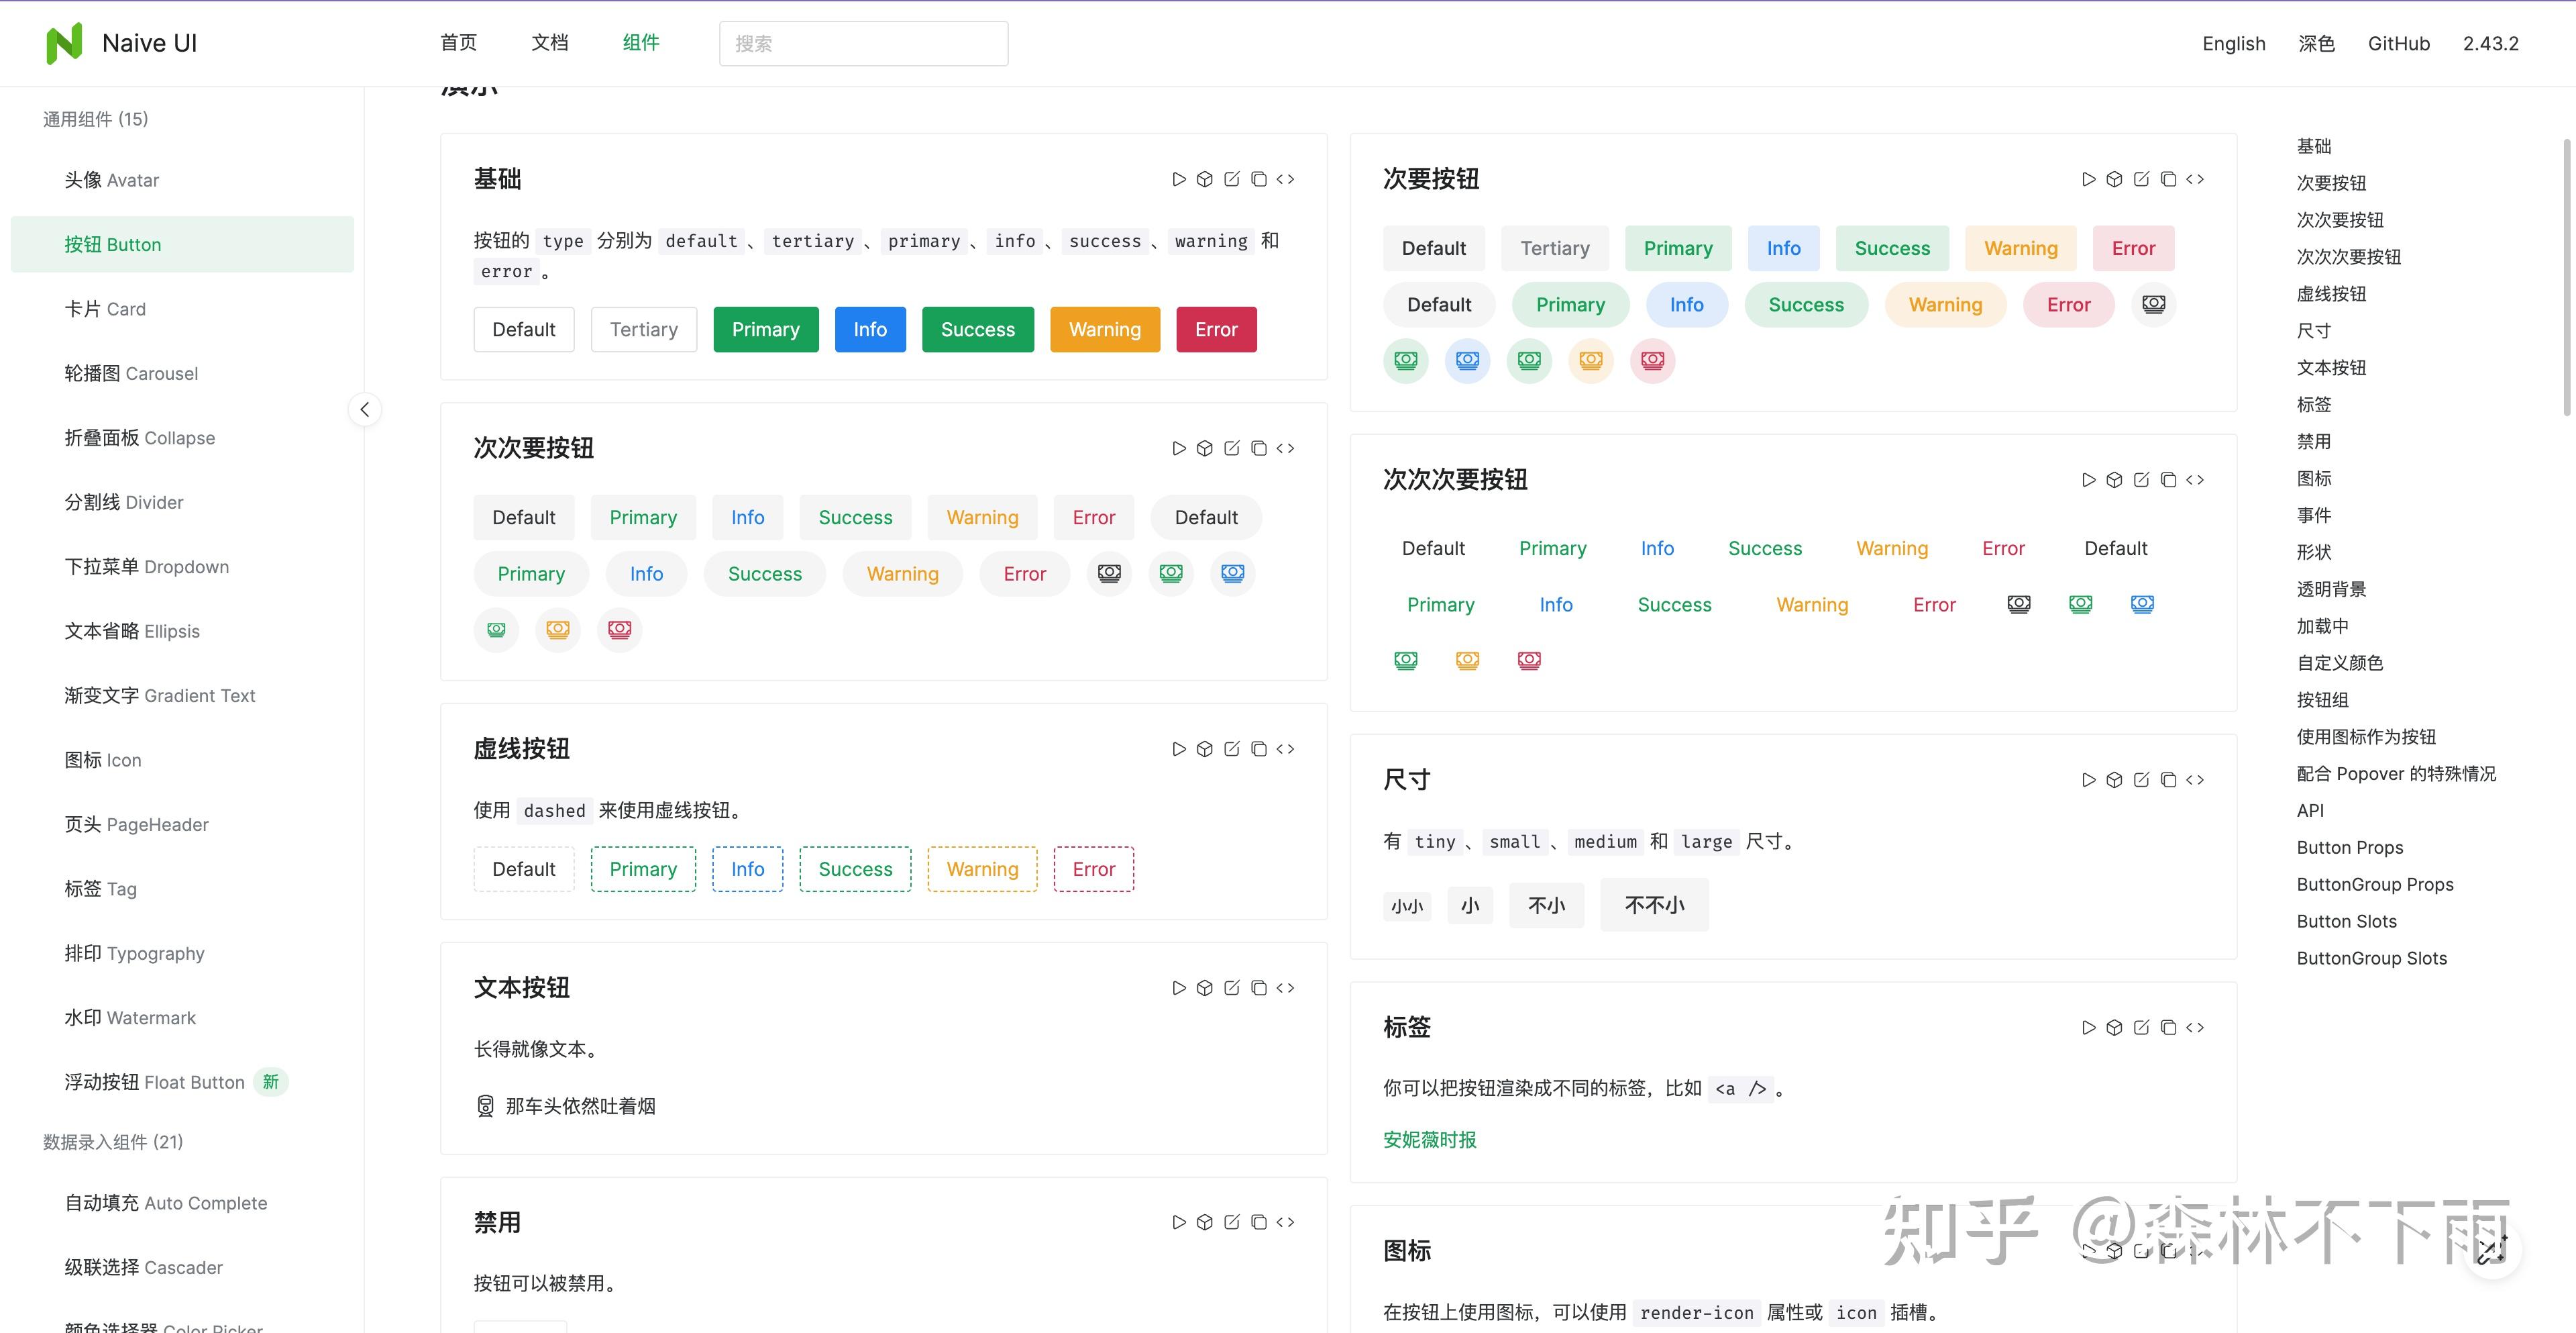Screen dimensions: 2576x1333
Task: Expand source code of the 文本按钮 demo
Action: (1286, 988)
